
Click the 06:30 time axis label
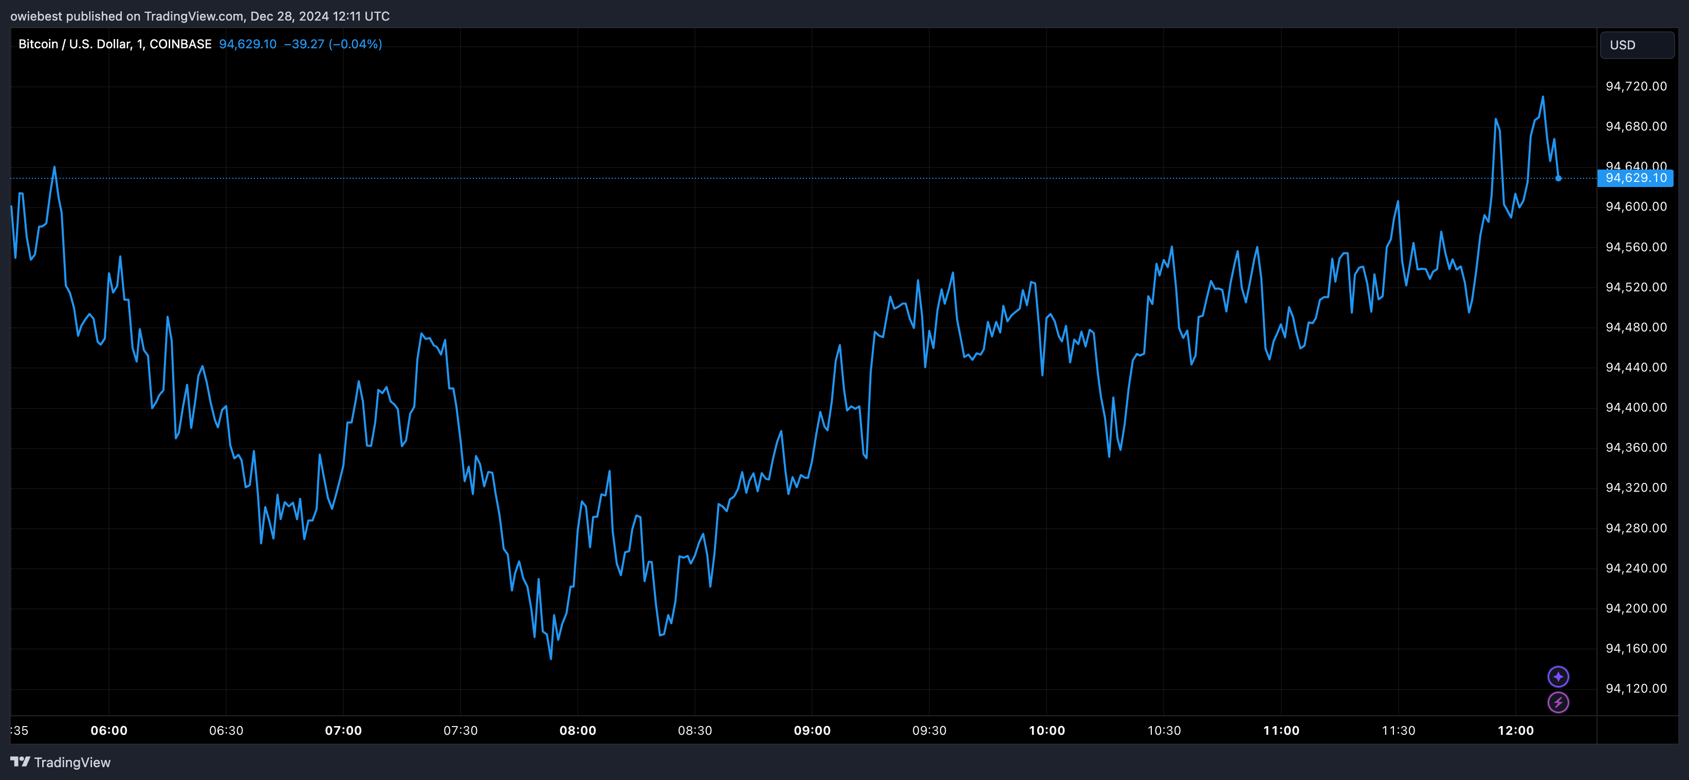(226, 730)
